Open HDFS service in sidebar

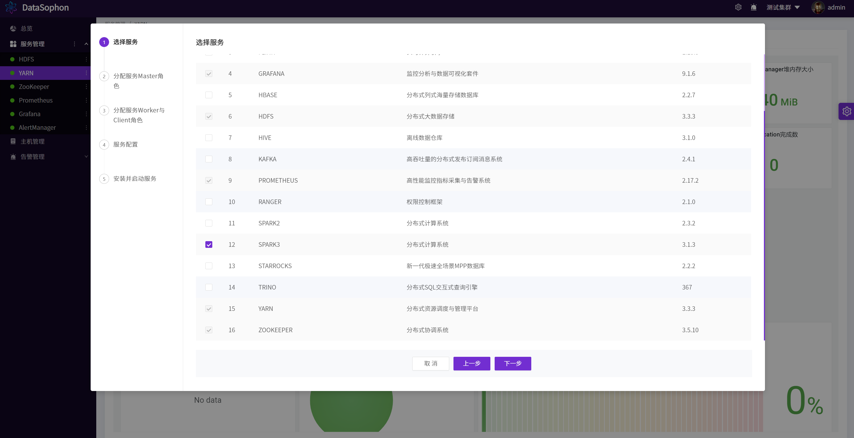26,59
